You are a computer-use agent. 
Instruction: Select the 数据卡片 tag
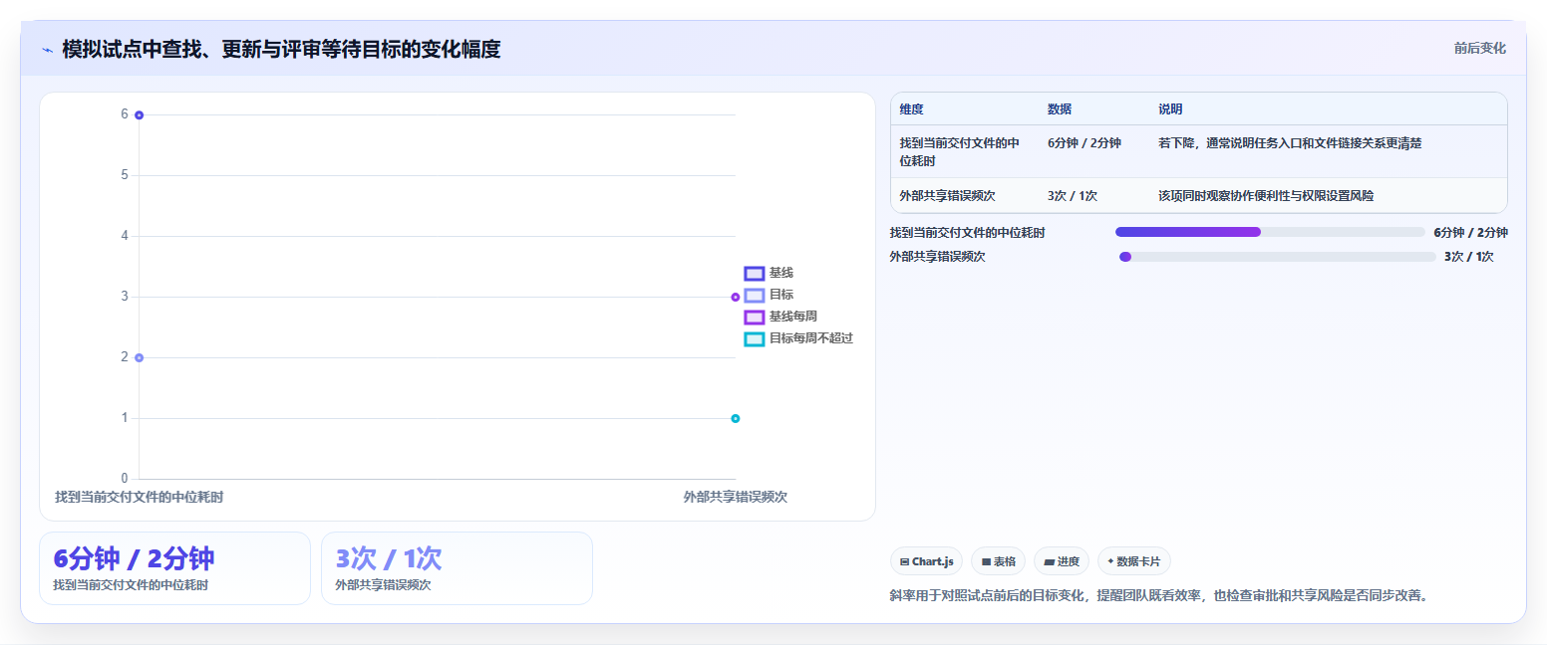click(1134, 561)
